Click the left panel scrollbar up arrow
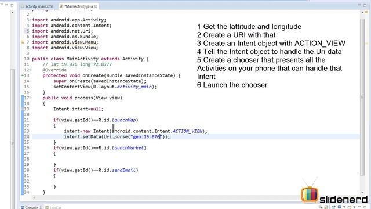Screen dimensions: 371x209 point(12,13)
